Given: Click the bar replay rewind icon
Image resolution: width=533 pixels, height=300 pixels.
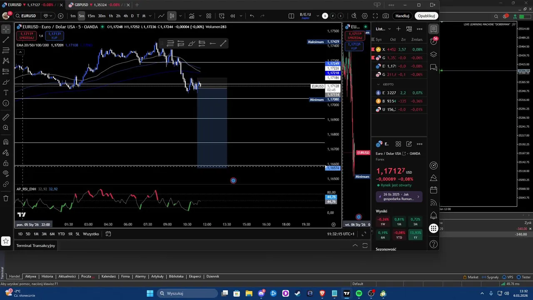Looking at the screenshot, I should coord(232,16).
